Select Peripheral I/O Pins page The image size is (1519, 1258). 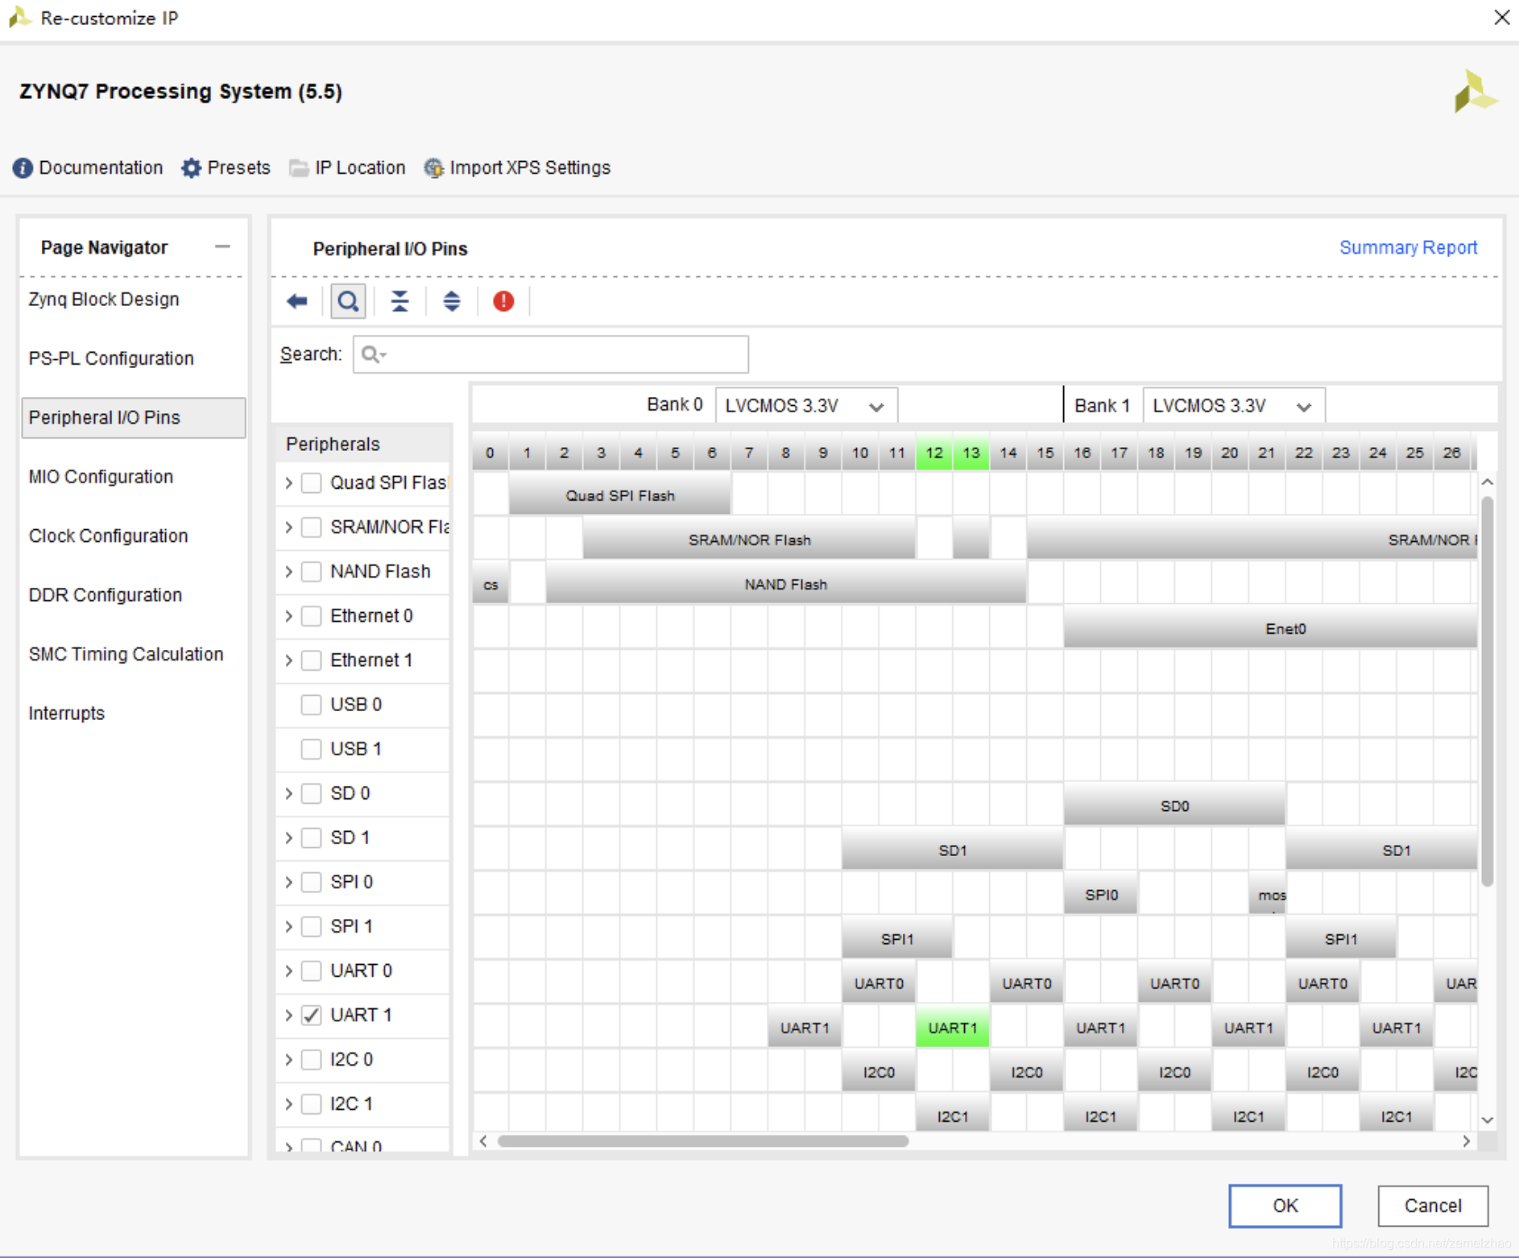[134, 417]
